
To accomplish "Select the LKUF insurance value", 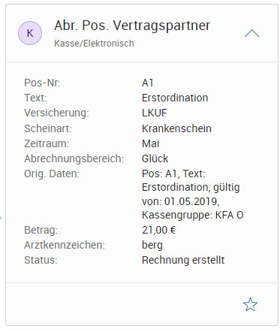I will (155, 113).
